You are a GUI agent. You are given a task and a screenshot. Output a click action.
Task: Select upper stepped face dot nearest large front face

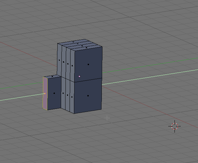(x=72, y=66)
